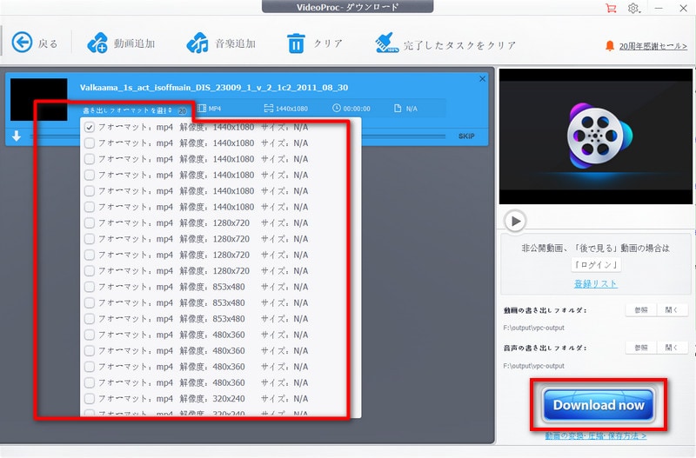Click the ログイン button
The width and height of the screenshot is (696, 458).
point(596,265)
